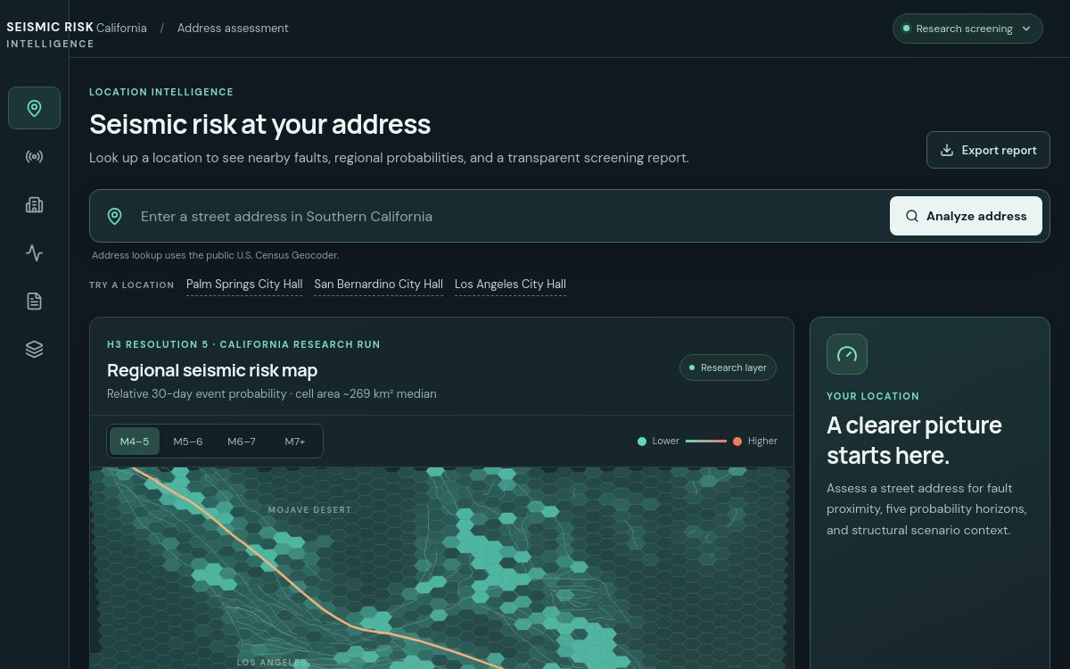
Task: Select the M7+ magnitude tab
Action: (295, 442)
